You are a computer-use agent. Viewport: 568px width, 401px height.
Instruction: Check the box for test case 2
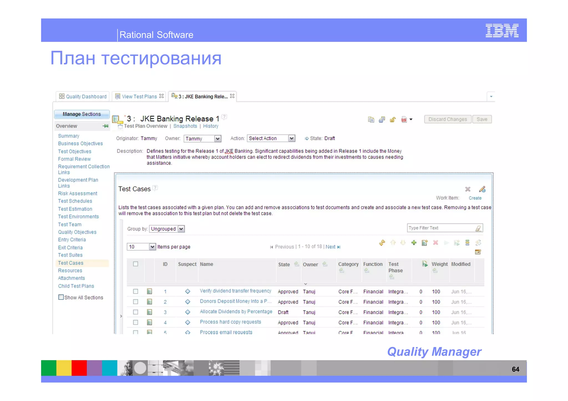(x=136, y=302)
